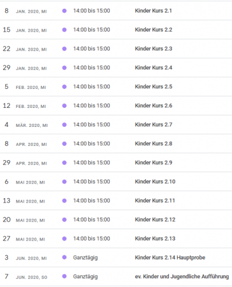Click purple dot on 7 Jun. row
Screen dimensions: 232x287
click(64, 276)
